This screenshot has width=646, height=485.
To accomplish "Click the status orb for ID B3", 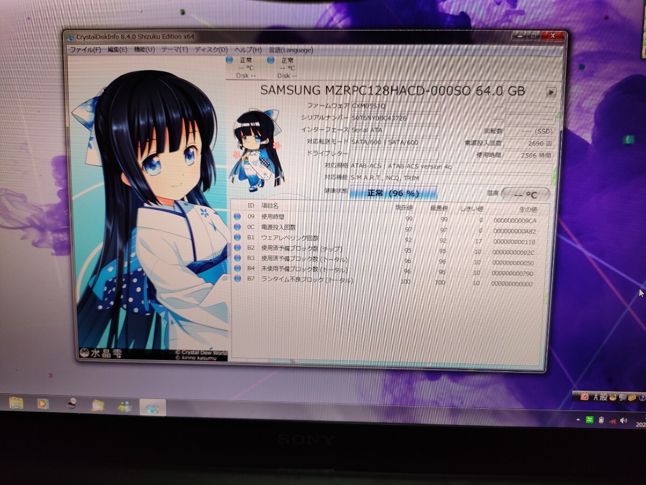I will pyautogui.click(x=237, y=258).
